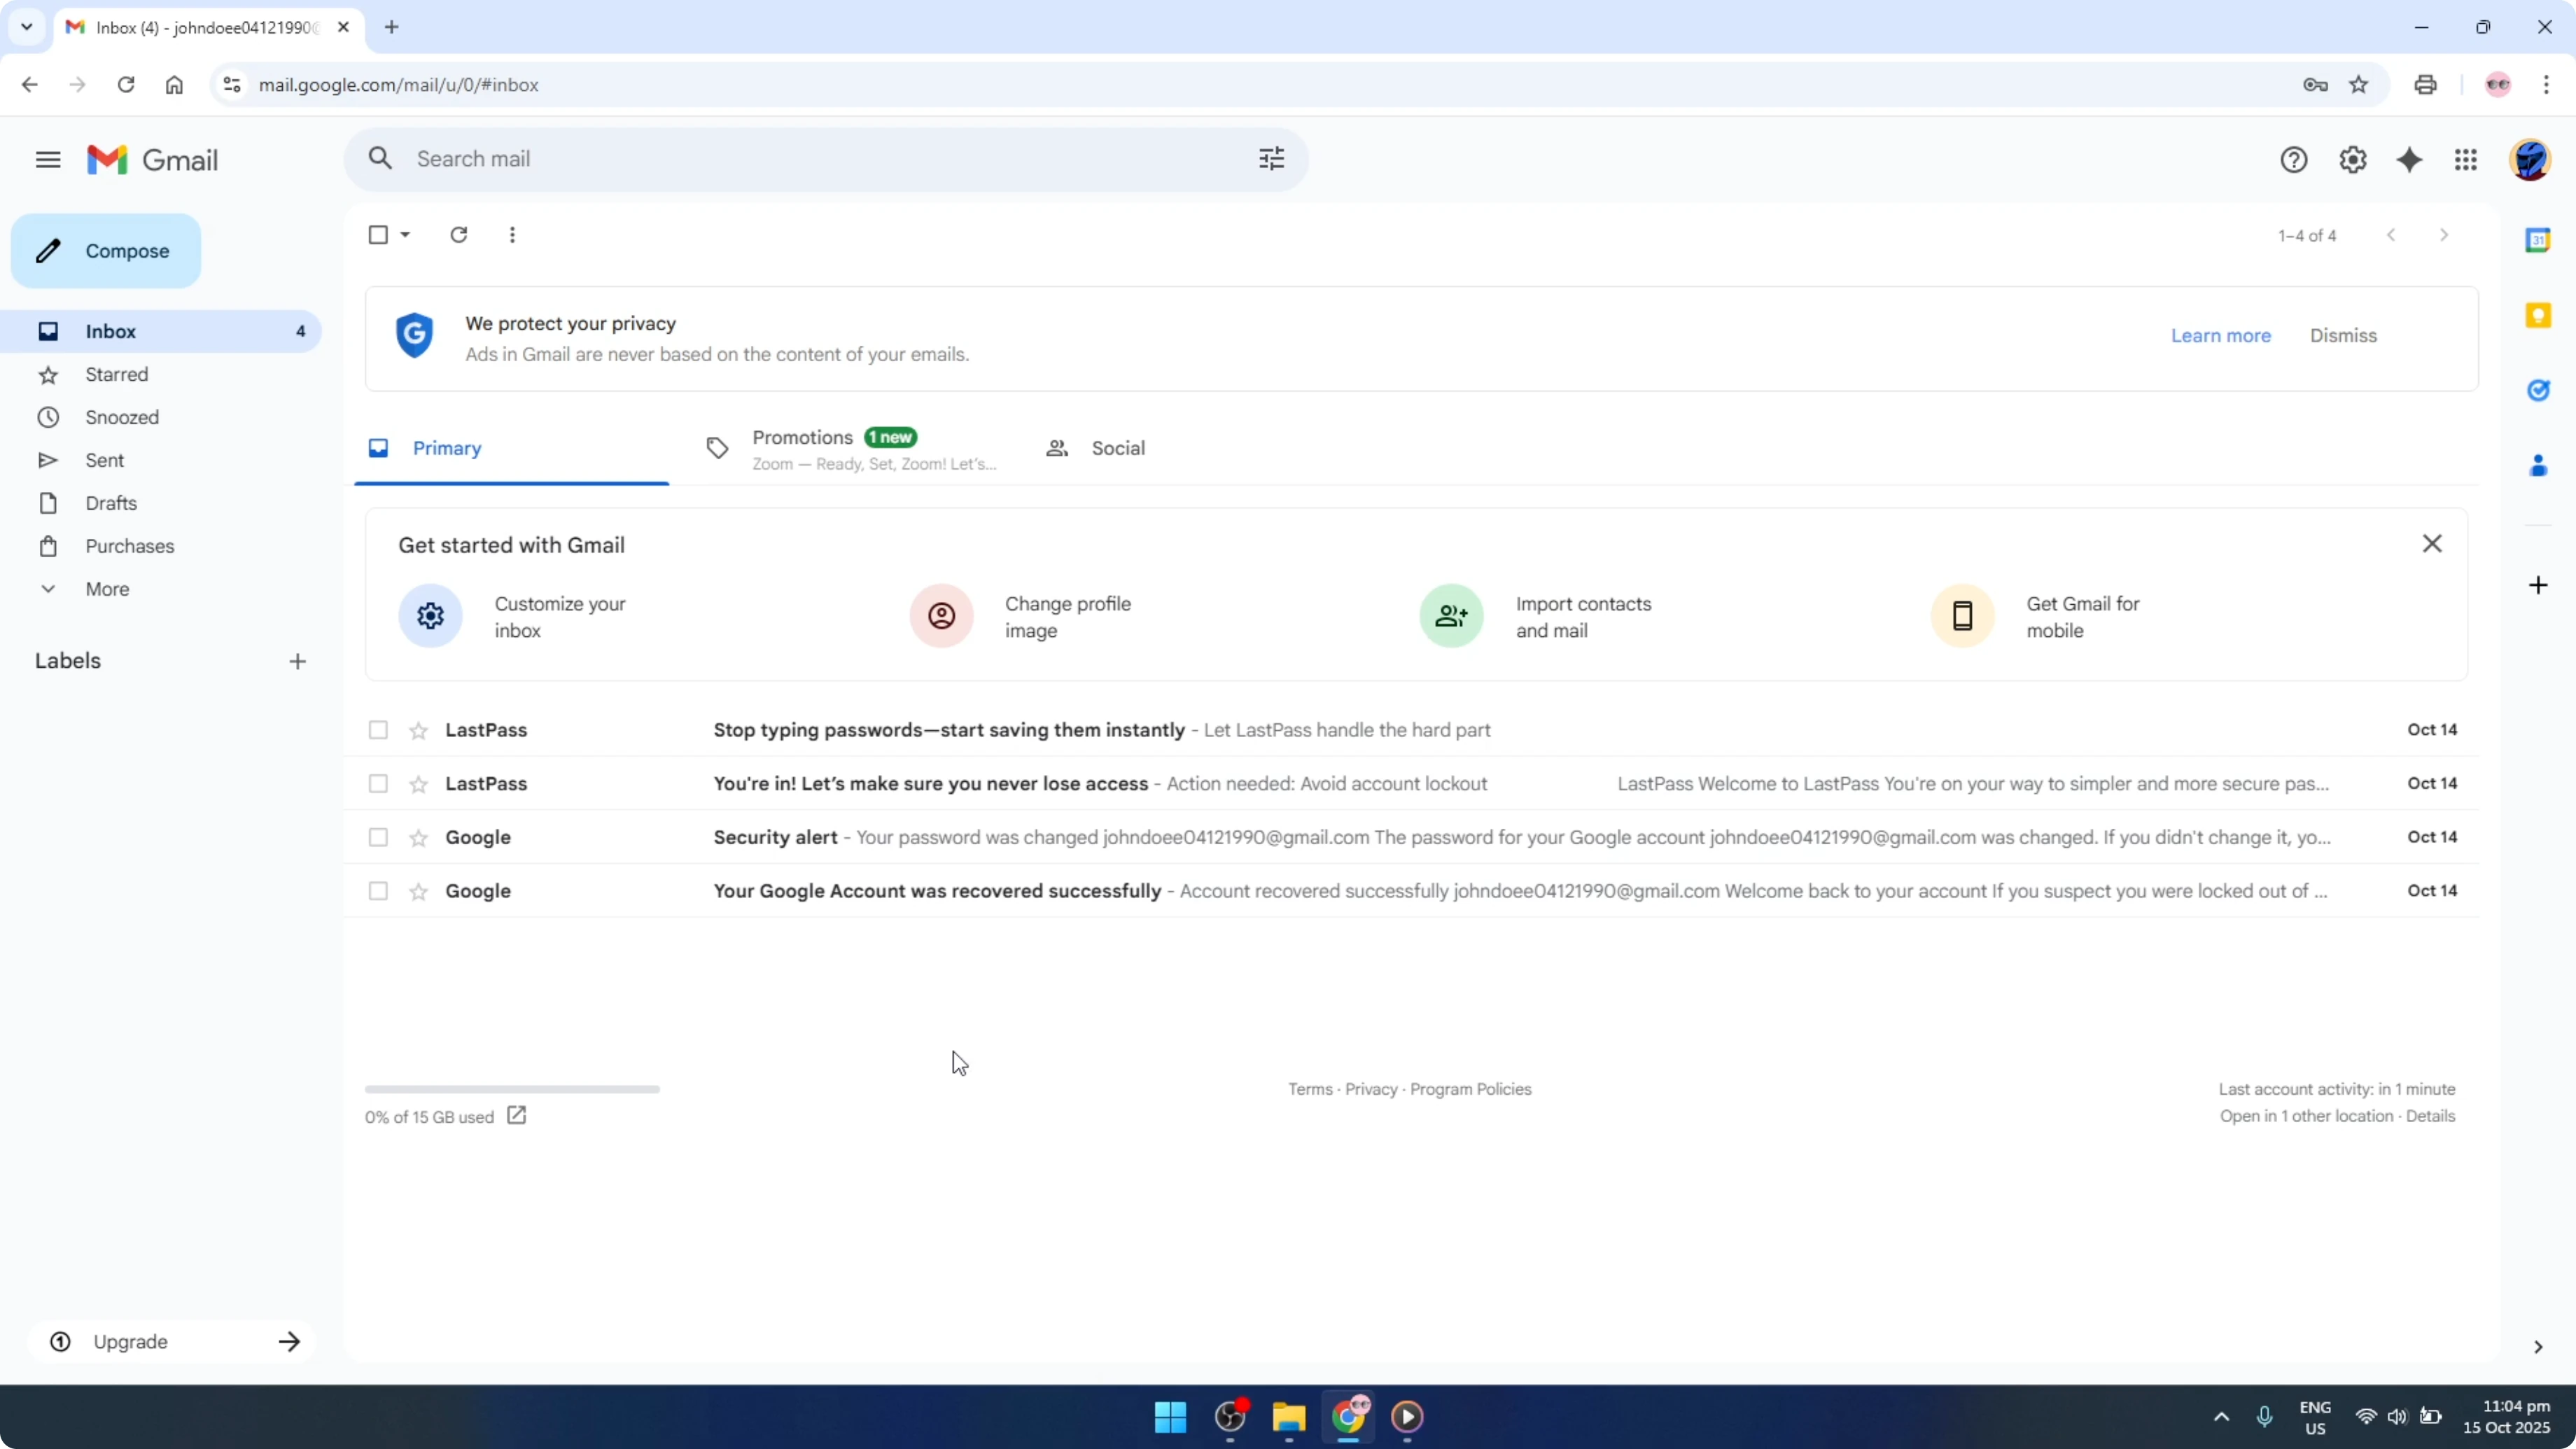Select the Google Security alert email checkbox
Screen dimensions: 2576x1449
click(x=378, y=837)
